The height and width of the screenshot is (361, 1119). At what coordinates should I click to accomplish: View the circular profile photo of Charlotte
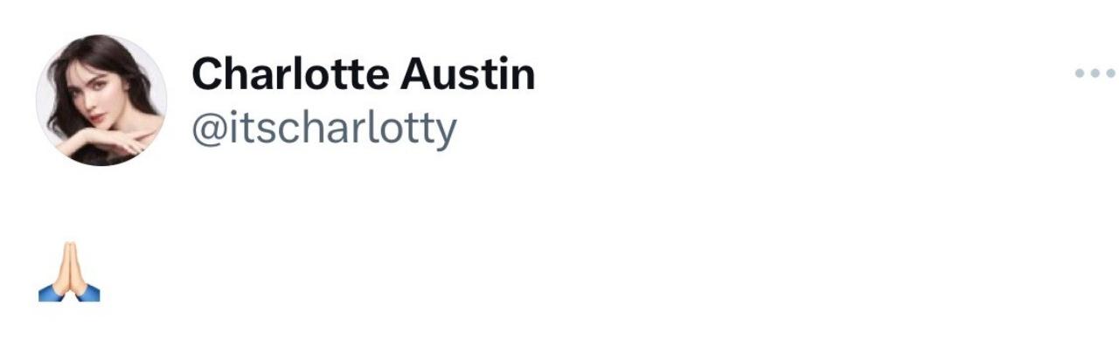pyautogui.click(x=101, y=100)
